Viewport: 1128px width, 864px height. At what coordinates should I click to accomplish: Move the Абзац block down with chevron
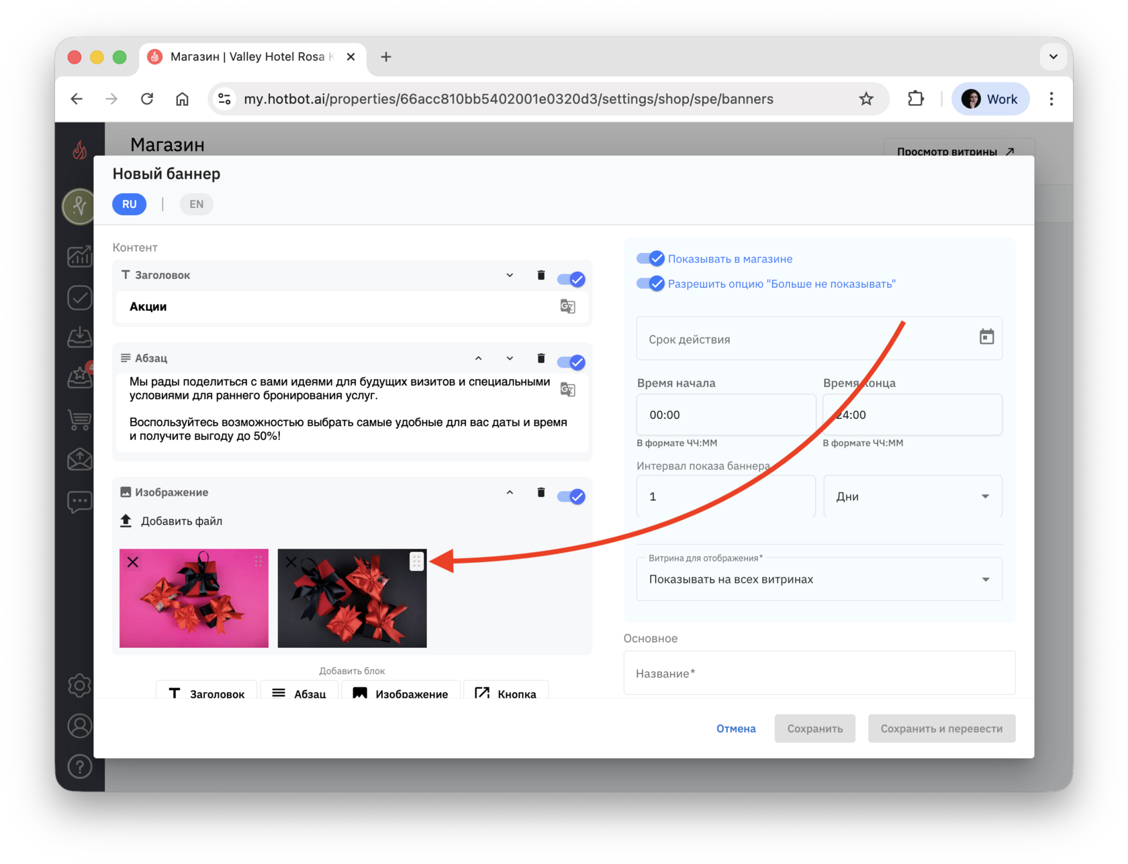510,358
